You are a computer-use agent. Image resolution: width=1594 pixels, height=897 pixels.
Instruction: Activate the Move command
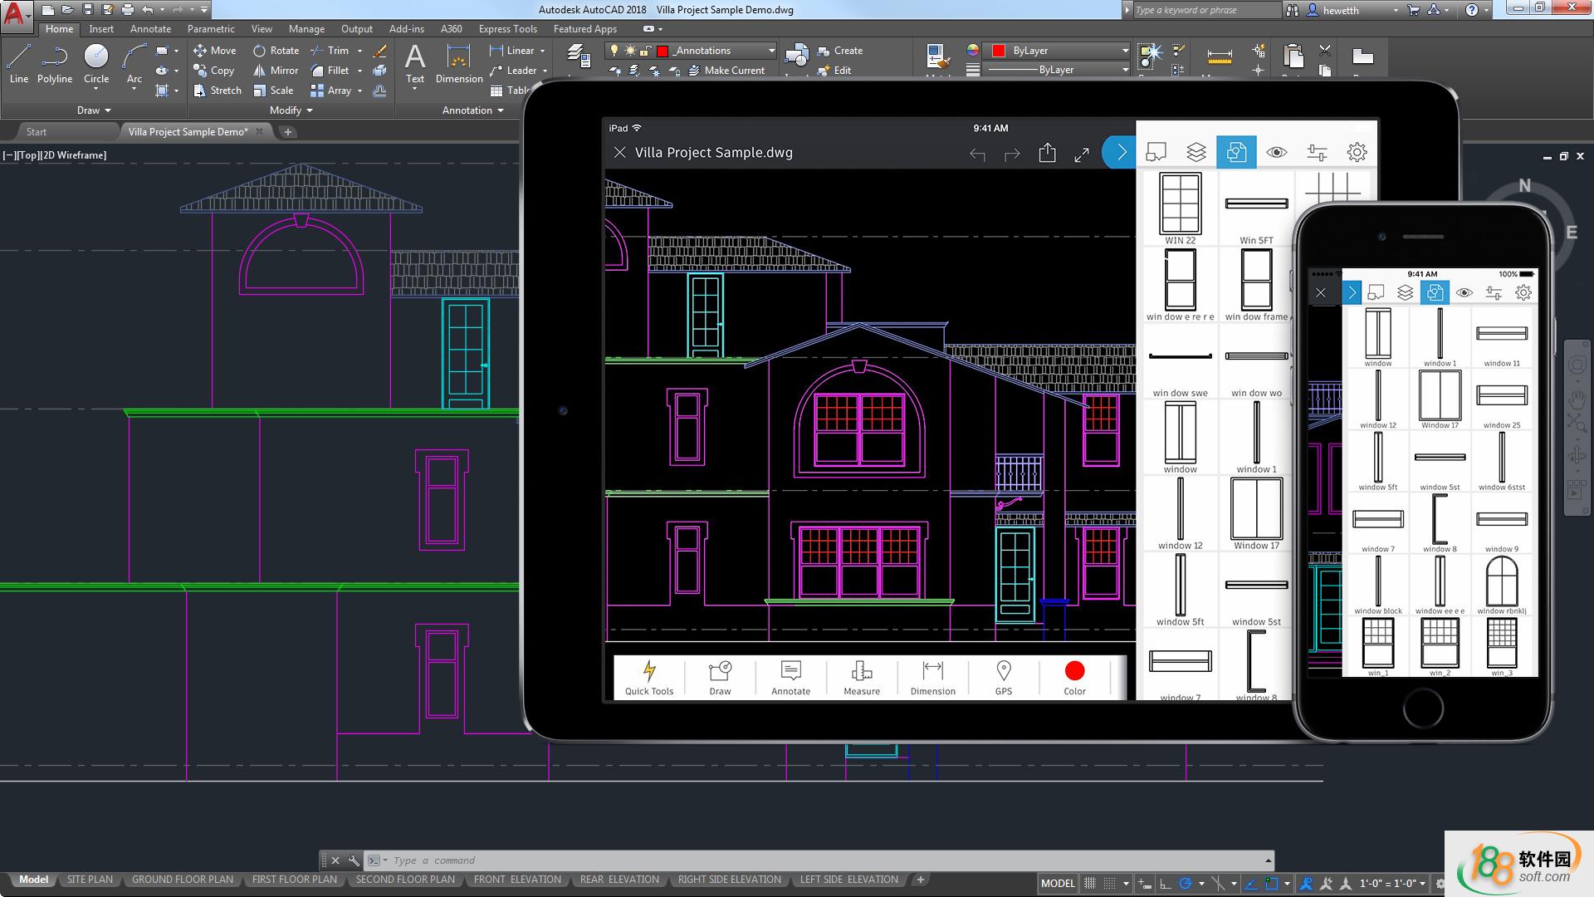pyautogui.click(x=215, y=51)
